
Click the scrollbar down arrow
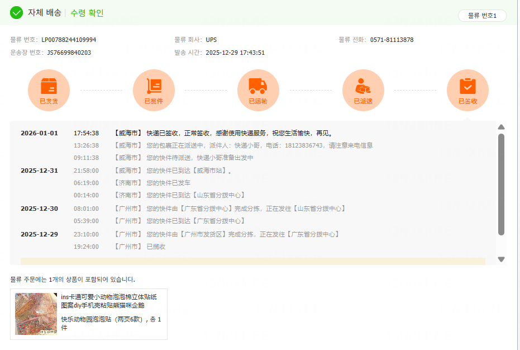[x=501, y=259]
